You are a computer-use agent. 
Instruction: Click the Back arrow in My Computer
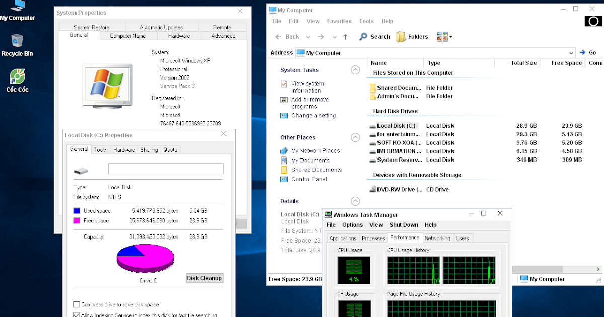pos(287,37)
